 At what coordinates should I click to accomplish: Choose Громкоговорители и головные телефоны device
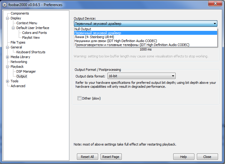coord(146,45)
